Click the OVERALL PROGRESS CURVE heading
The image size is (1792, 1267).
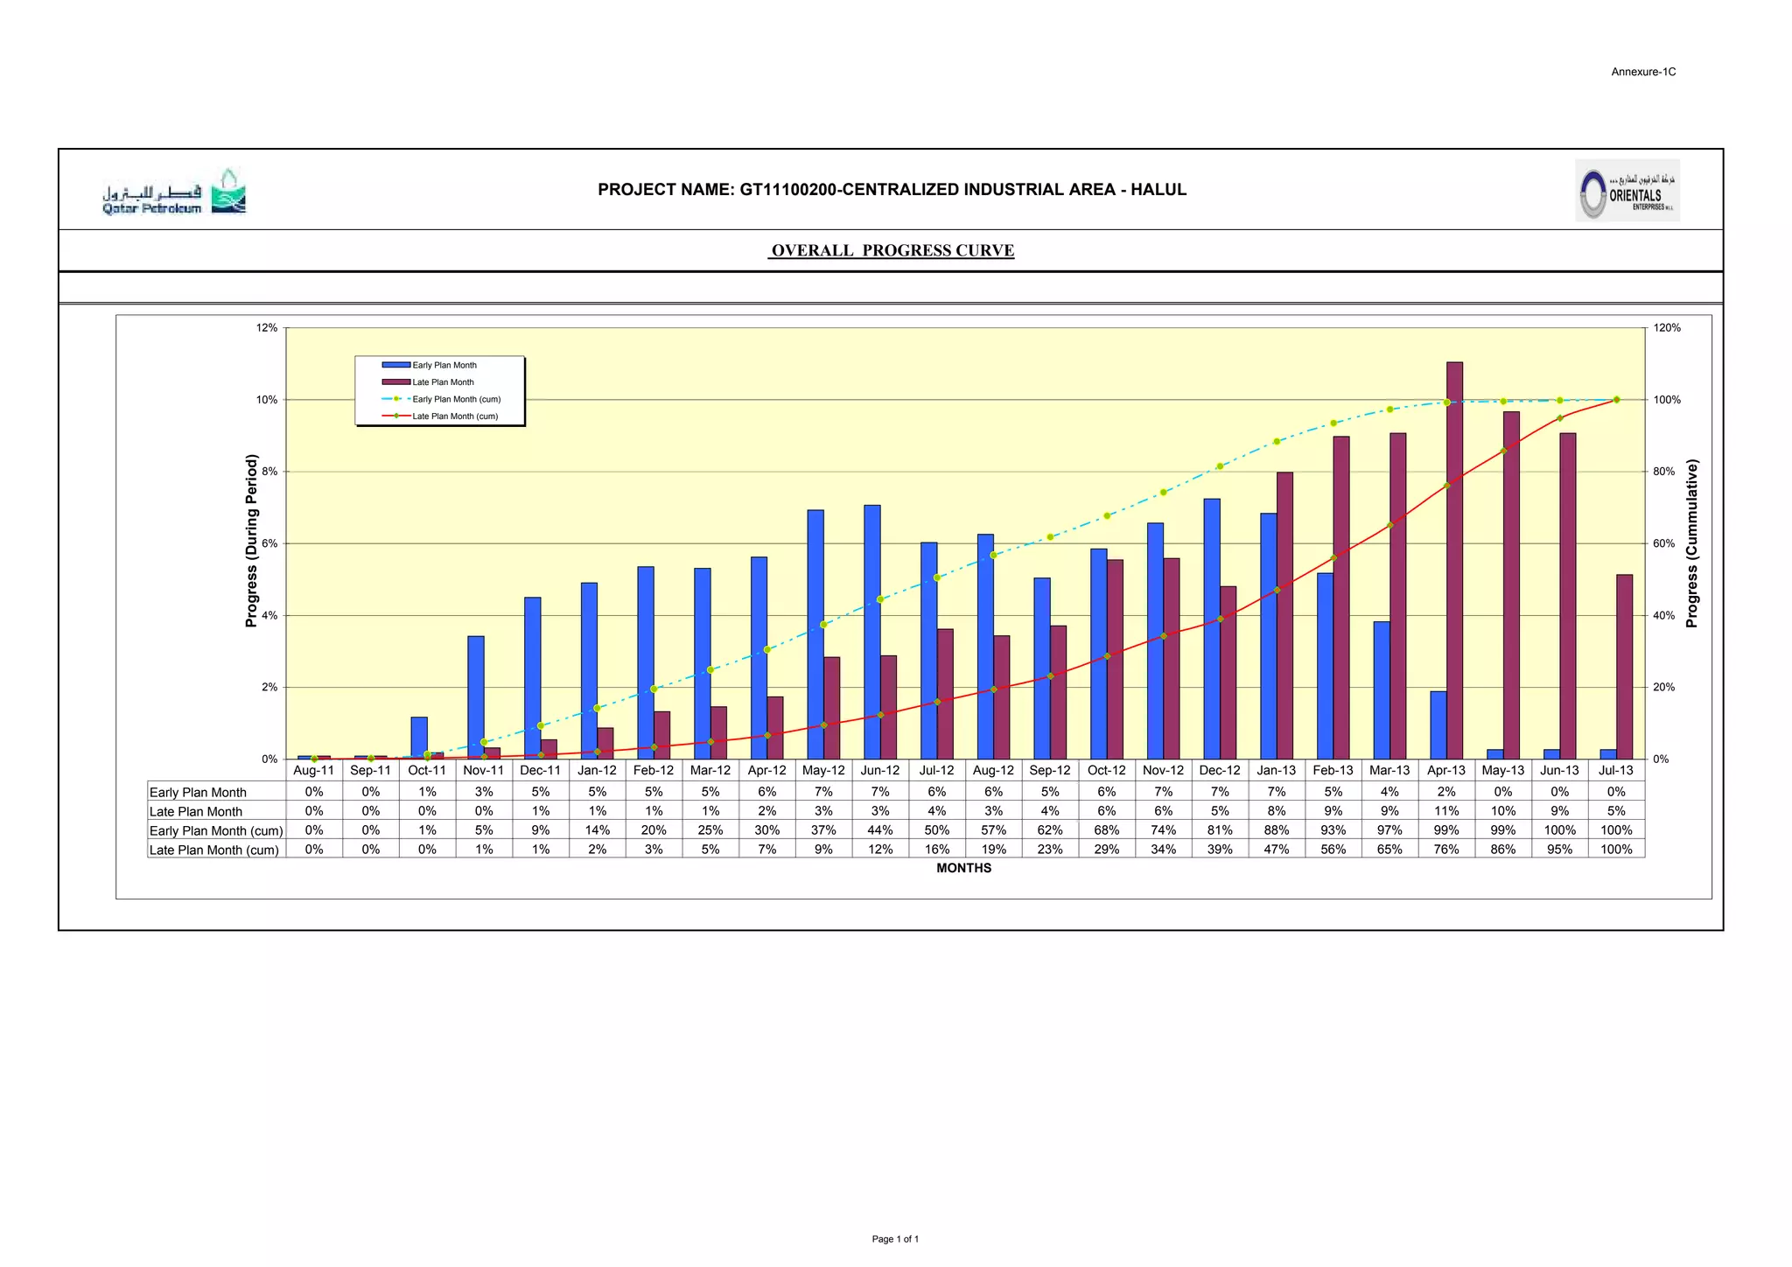(x=892, y=250)
